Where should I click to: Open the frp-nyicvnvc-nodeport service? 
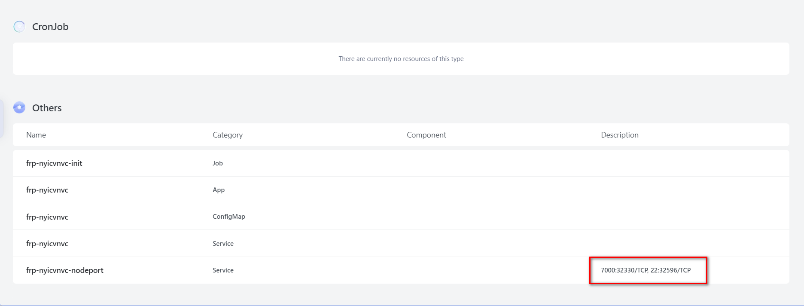click(65, 270)
